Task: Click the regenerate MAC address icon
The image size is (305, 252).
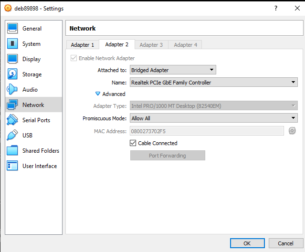Action: (x=292, y=131)
